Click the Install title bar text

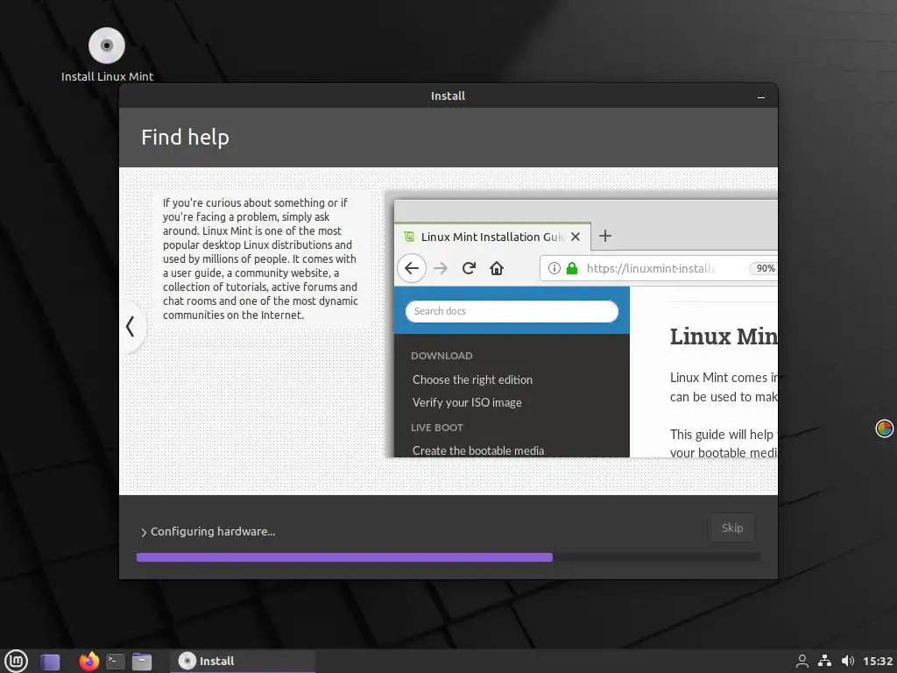[448, 96]
